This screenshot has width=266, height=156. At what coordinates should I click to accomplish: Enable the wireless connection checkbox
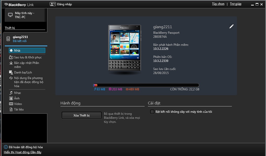pyautogui.click(x=152, y=112)
